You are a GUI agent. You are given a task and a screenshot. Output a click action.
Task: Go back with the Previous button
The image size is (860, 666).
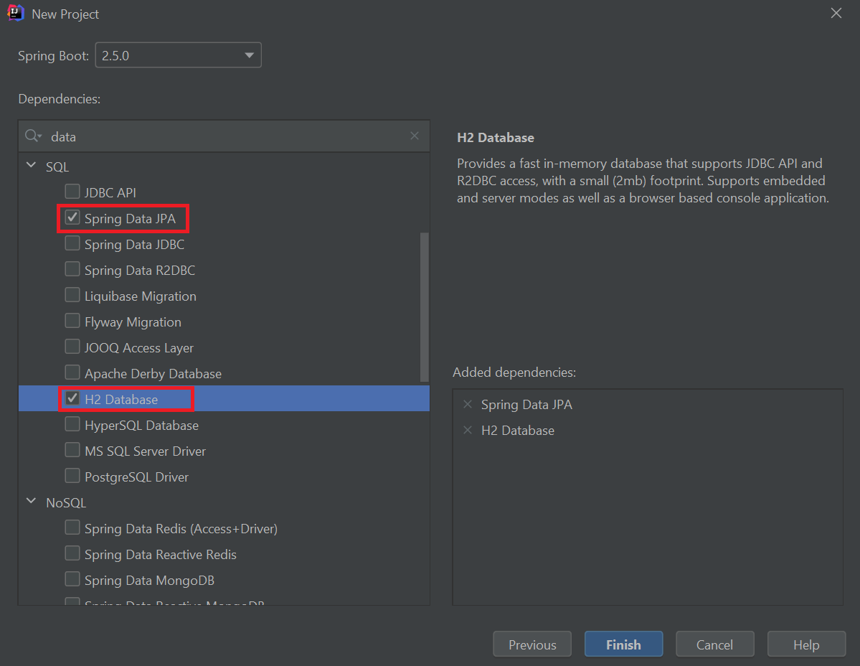(532, 644)
